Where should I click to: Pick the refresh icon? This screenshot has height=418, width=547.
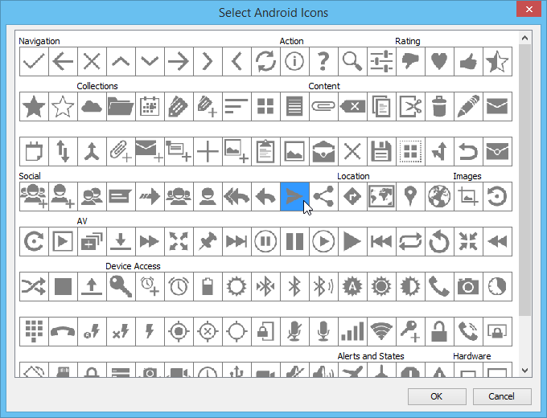(x=265, y=61)
